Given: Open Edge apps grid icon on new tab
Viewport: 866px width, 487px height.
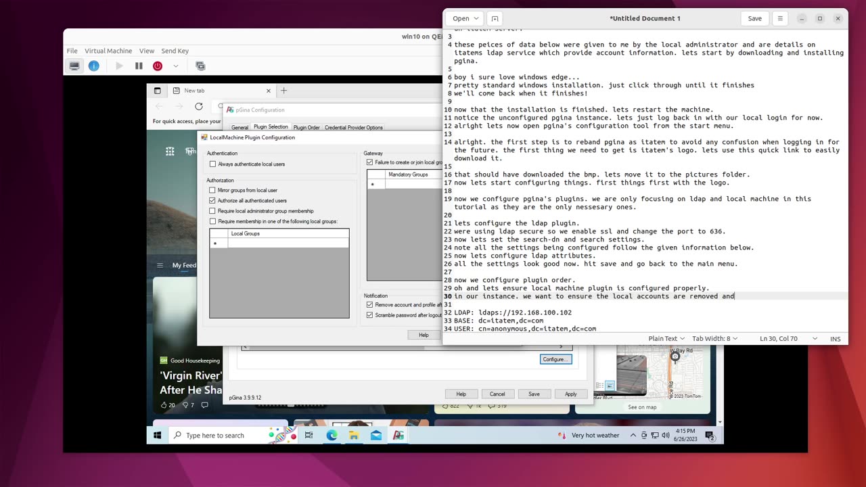Looking at the screenshot, I should [x=170, y=152].
